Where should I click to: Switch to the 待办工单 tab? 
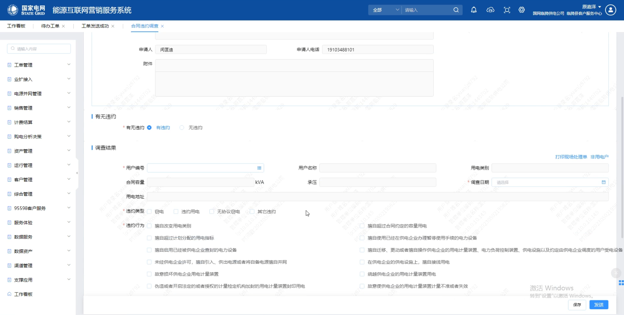[x=50, y=26]
